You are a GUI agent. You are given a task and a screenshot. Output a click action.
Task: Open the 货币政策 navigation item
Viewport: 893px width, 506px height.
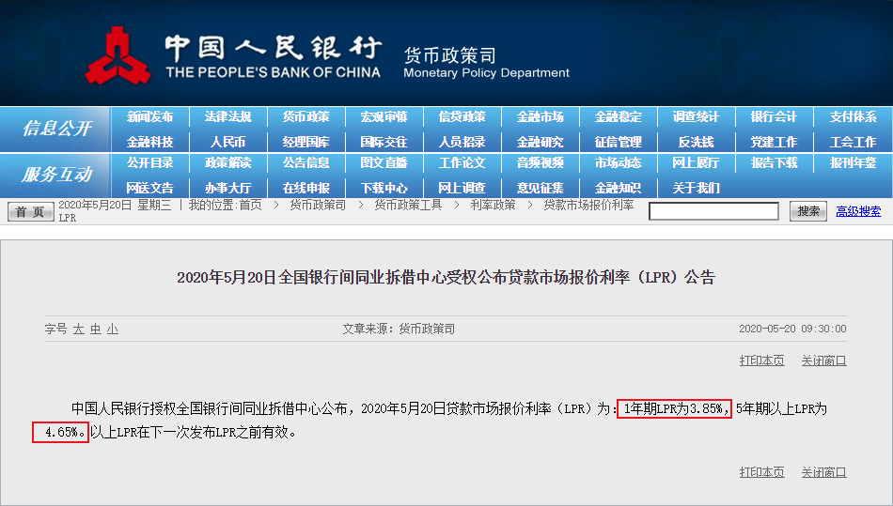pos(305,116)
